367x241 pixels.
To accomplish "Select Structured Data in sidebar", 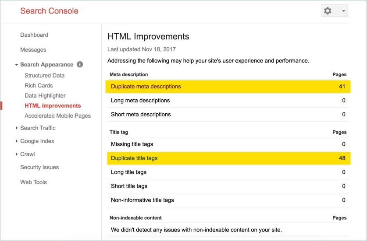I will pyautogui.click(x=44, y=75).
